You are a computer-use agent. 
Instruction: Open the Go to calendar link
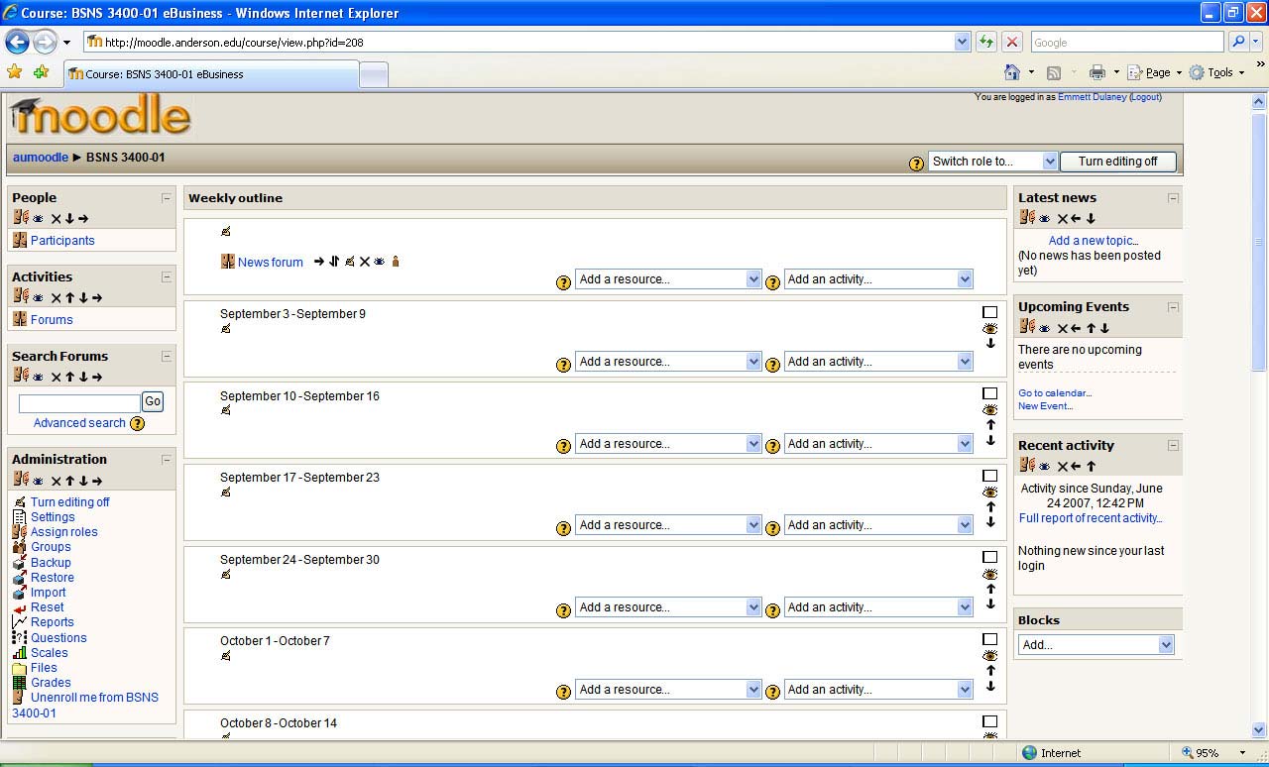click(x=1055, y=393)
